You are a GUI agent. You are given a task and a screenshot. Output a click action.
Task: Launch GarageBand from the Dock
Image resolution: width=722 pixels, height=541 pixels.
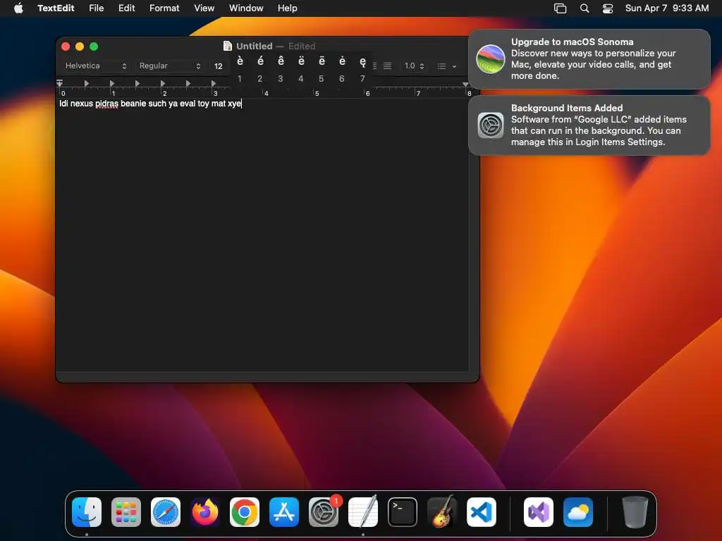(442, 512)
